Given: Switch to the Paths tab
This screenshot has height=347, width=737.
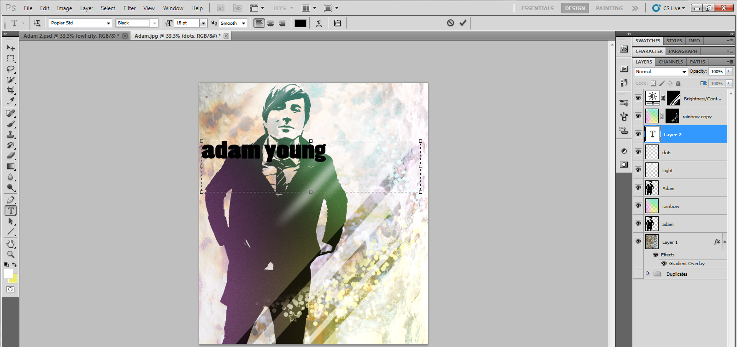Looking at the screenshot, I should [697, 62].
